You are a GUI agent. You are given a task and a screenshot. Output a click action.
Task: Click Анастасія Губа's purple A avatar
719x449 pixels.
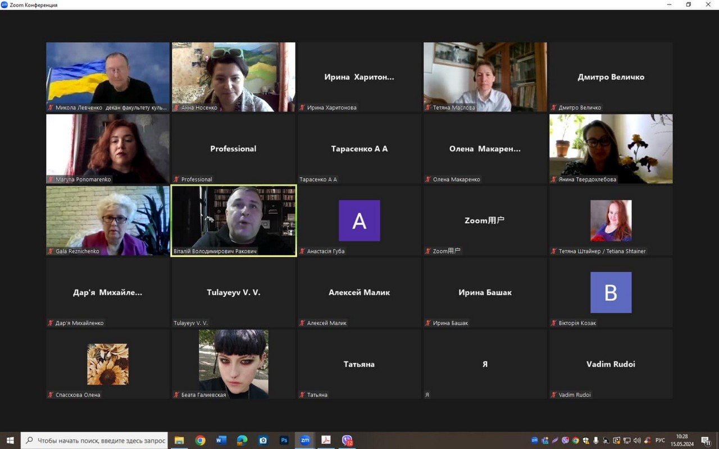coord(359,221)
